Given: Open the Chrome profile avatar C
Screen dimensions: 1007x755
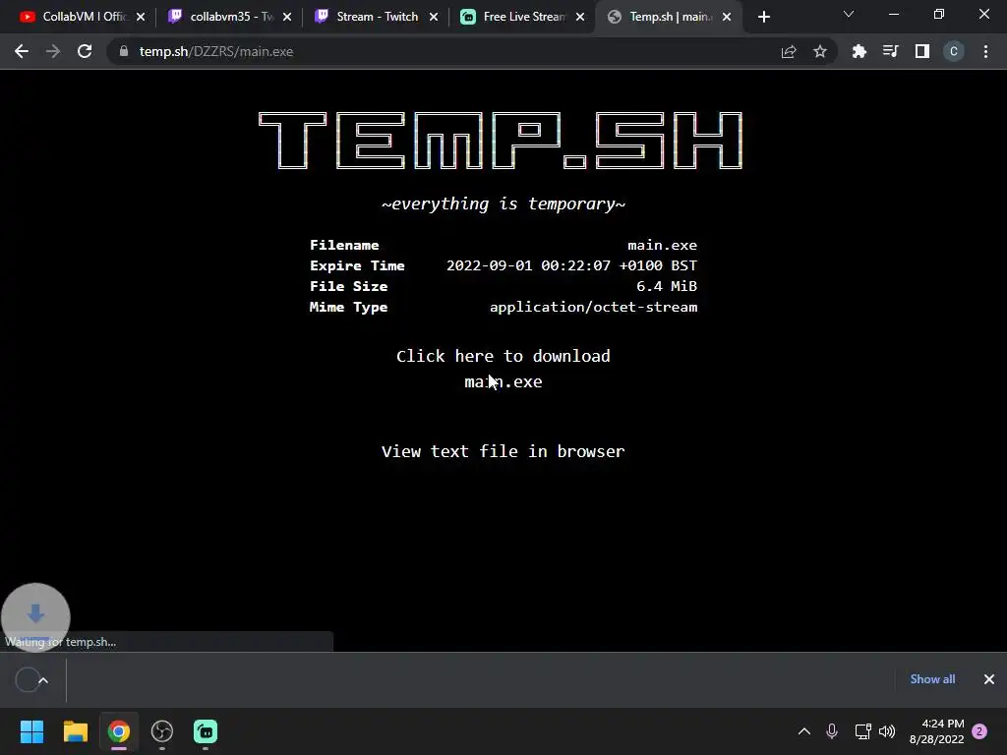Looking at the screenshot, I should click(954, 51).
